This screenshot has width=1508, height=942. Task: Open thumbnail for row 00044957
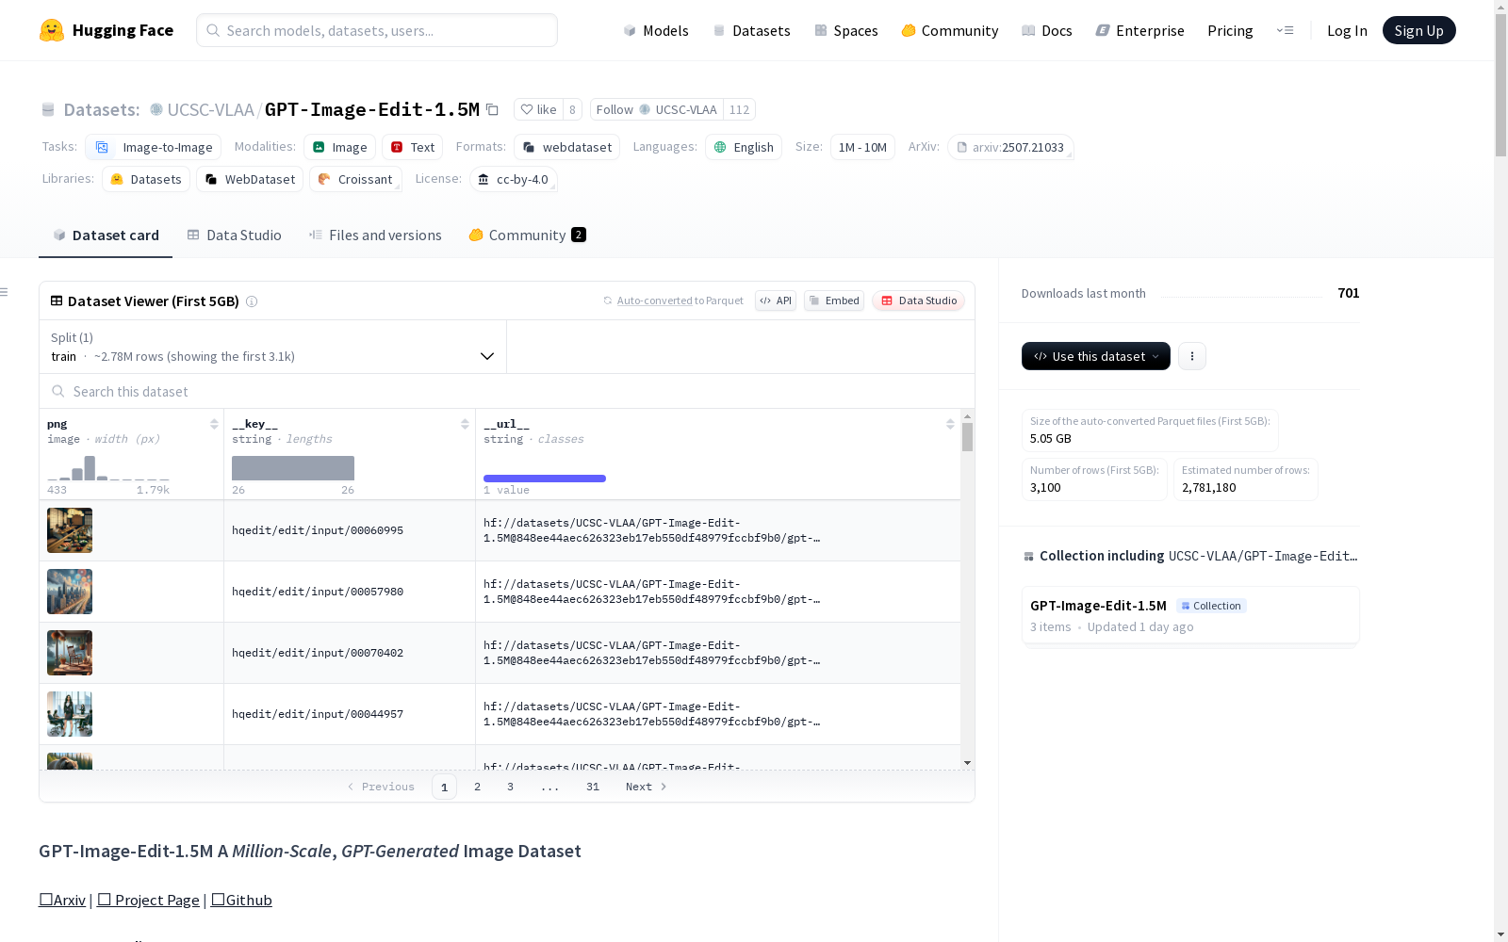(x=70, y=714)
